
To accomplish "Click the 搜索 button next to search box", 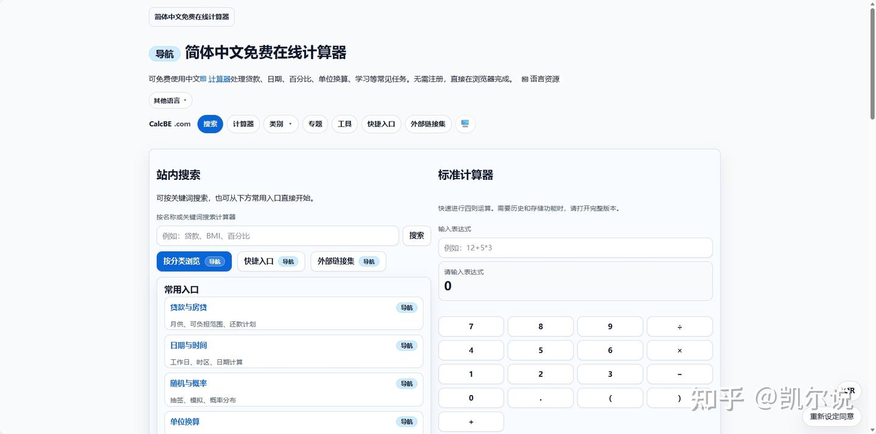I will pyautogui.click(x=417, y=236).
